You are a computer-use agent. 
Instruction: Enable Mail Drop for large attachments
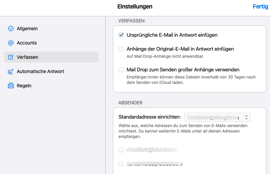click(x=121, y=70)
